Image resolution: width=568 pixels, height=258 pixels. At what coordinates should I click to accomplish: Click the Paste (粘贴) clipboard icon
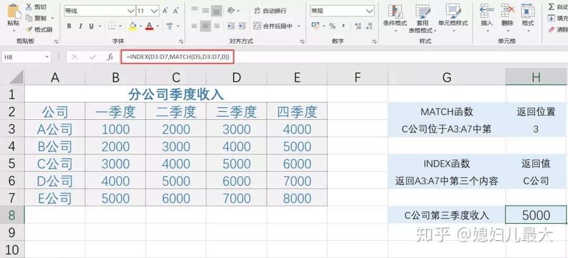click(x=13, y=11)
